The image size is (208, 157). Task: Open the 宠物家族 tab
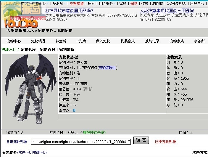pos(177,41)
